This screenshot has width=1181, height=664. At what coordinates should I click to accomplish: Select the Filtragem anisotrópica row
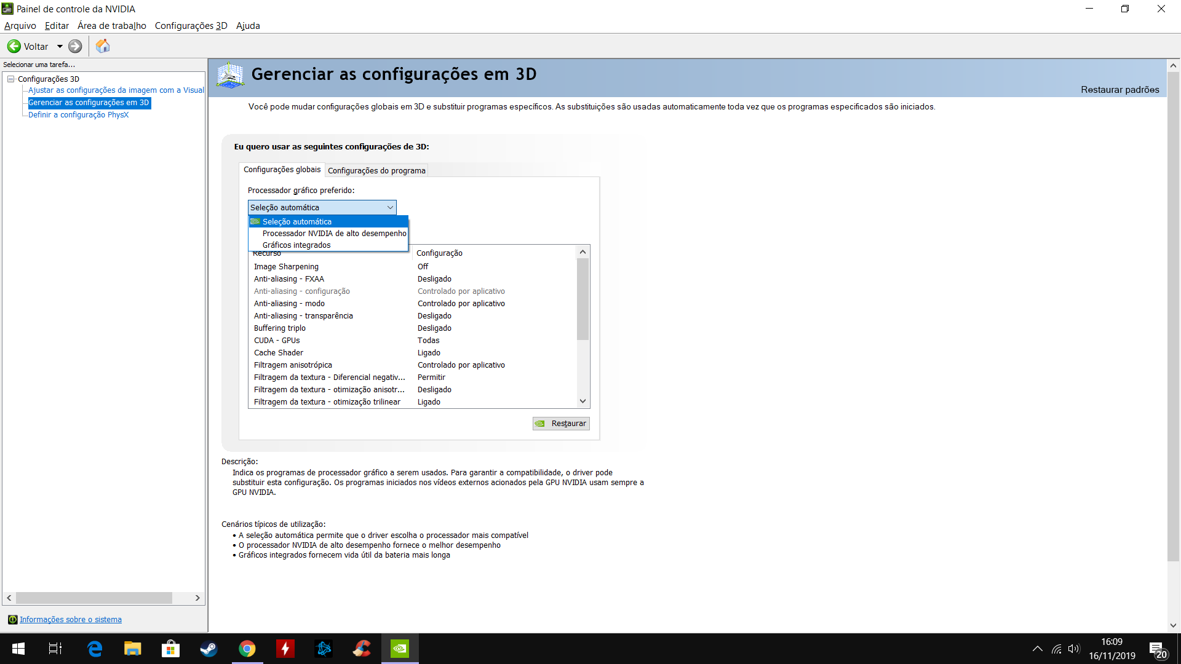412,365
